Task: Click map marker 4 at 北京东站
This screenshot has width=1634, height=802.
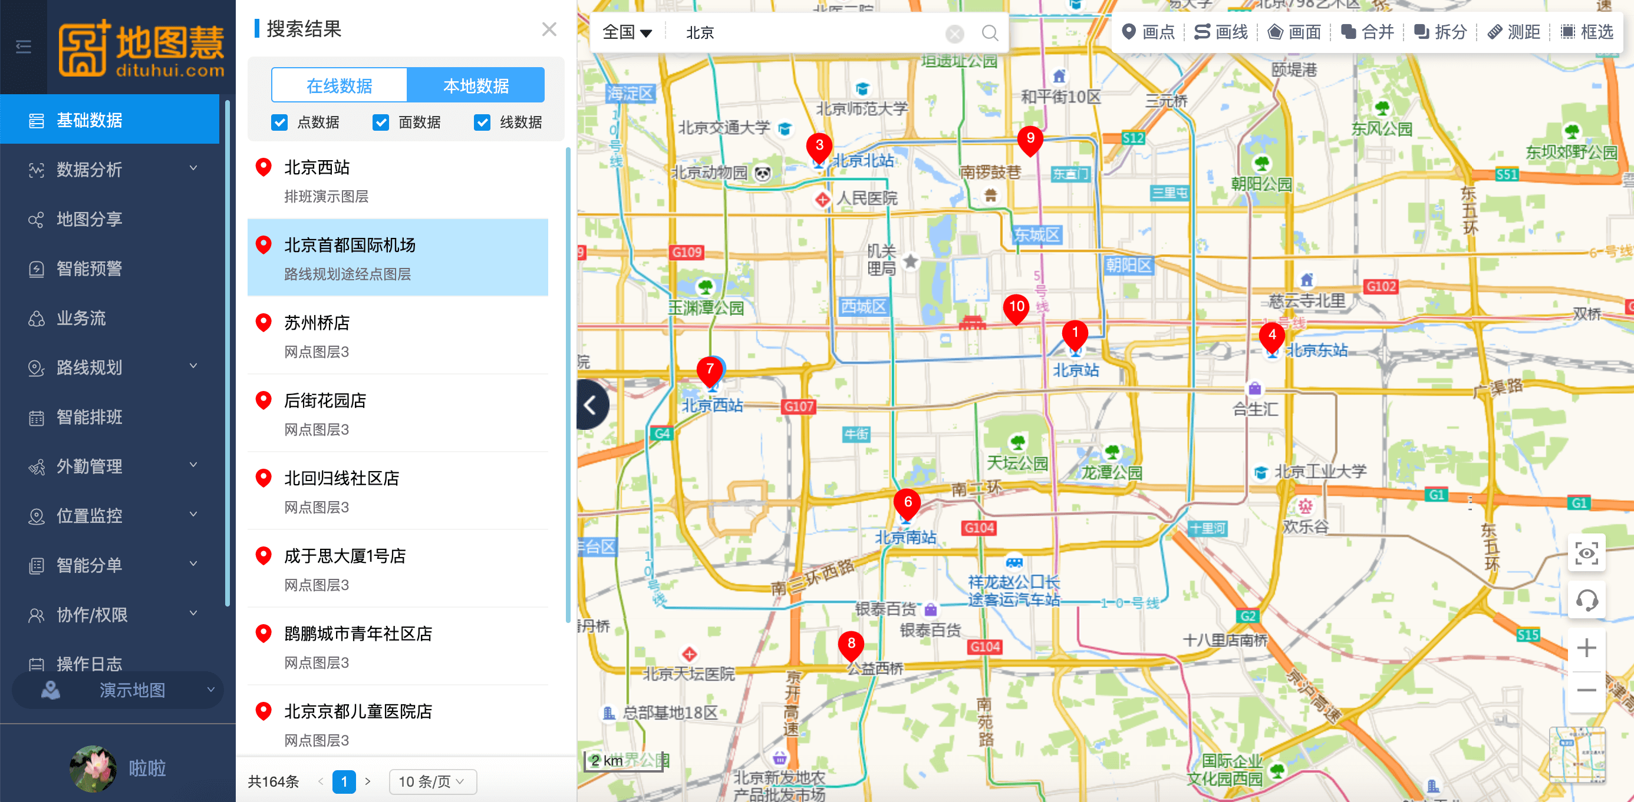Action: point(1272,337)
